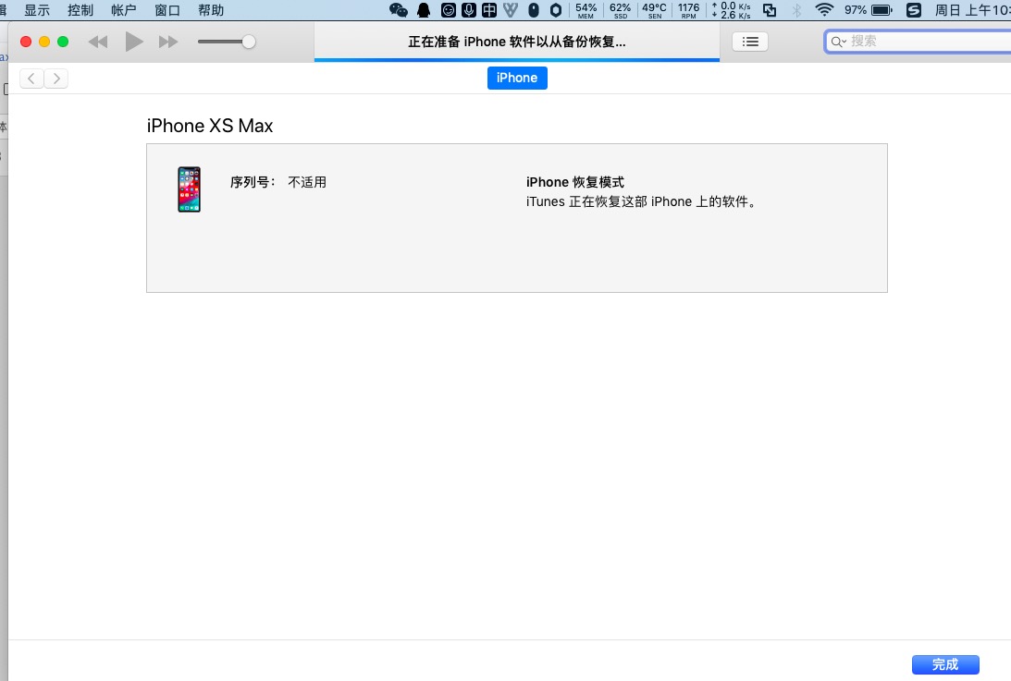This screenshot has height=681, width=1011.
Task: Click the 54% MEM memory indicator
Action: pyautogui.click(x=586, y=10)
